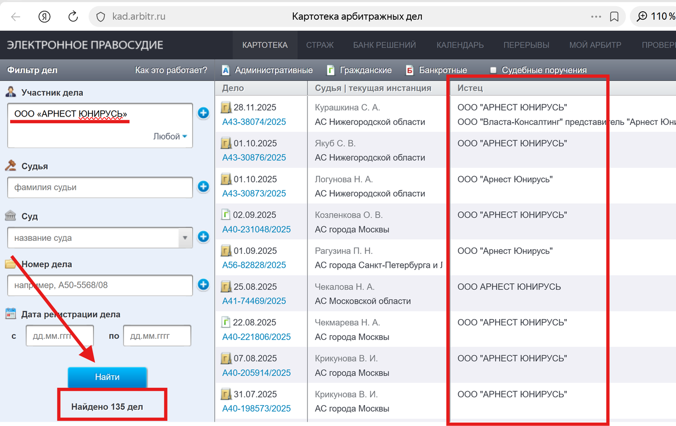
Task: Switch to the Картотека tab
Action: 265,45
